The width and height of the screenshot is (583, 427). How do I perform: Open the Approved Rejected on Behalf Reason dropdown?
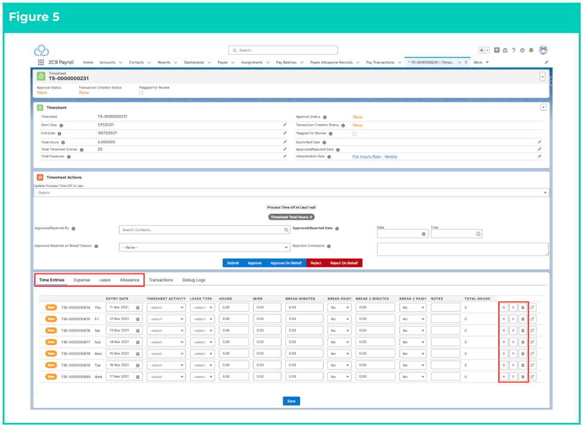(204, 247)
